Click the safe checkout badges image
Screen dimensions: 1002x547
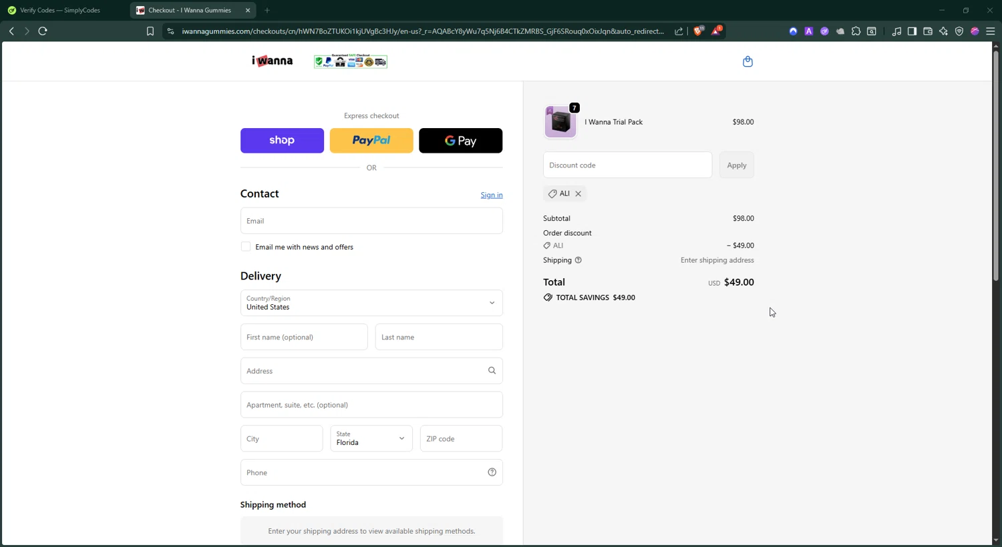click(351, 61)
